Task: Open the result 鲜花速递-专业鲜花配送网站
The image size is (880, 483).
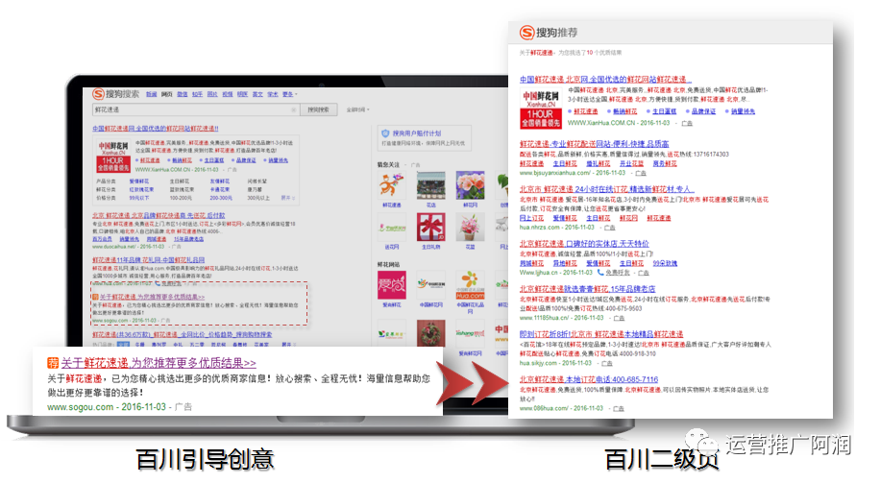Action: coord(594,144)
